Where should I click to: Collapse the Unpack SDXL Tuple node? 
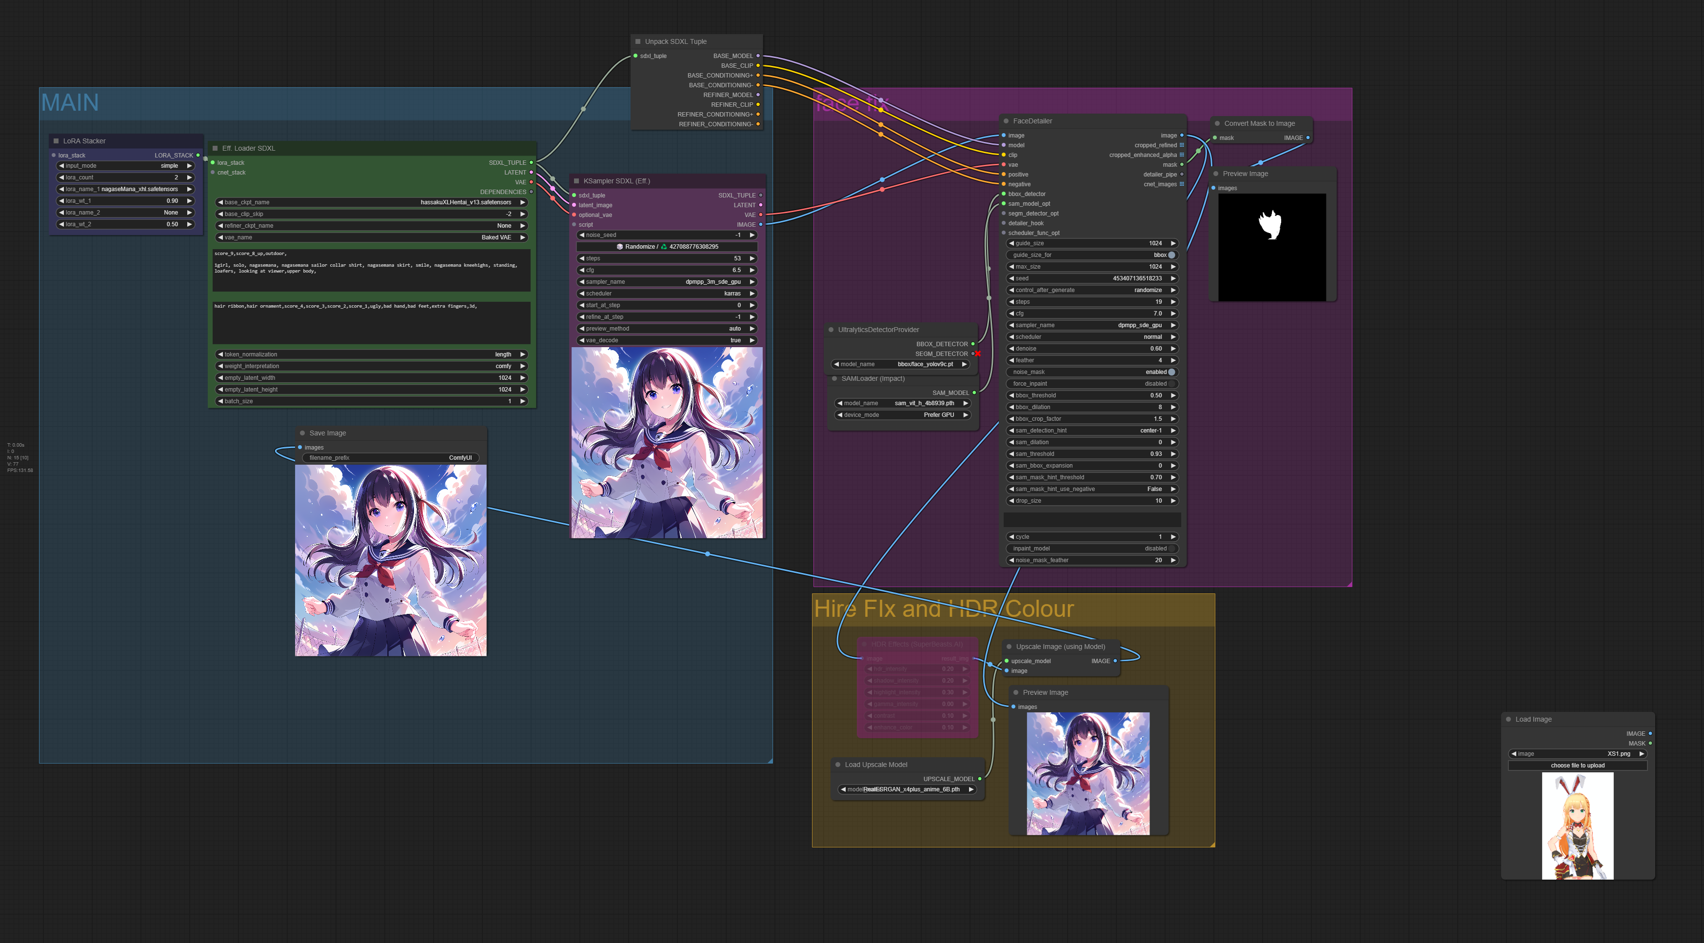(x=638, y=41)
